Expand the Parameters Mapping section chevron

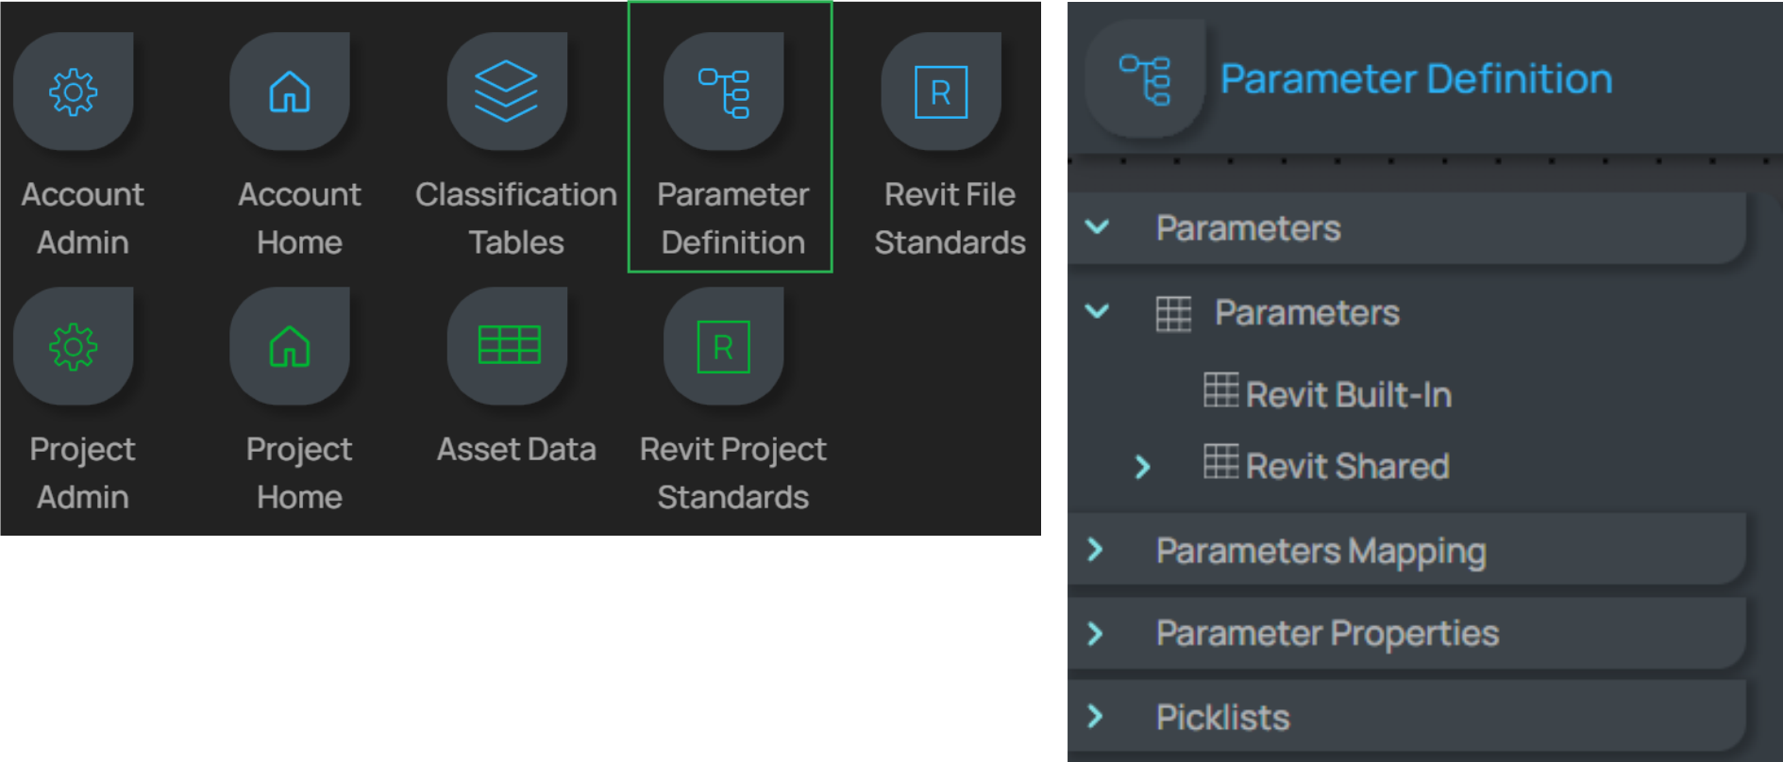[1096, 550]
